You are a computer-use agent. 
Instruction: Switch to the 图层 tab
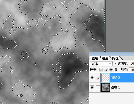[x=95, y=58]
